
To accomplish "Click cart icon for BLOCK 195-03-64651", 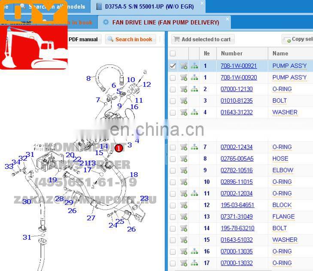I will point(184,205).
